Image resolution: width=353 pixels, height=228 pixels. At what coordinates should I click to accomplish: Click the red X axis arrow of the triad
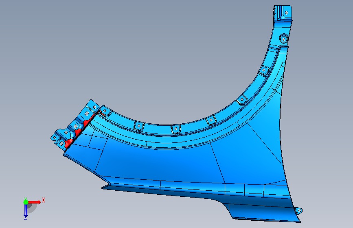(34, 202)
